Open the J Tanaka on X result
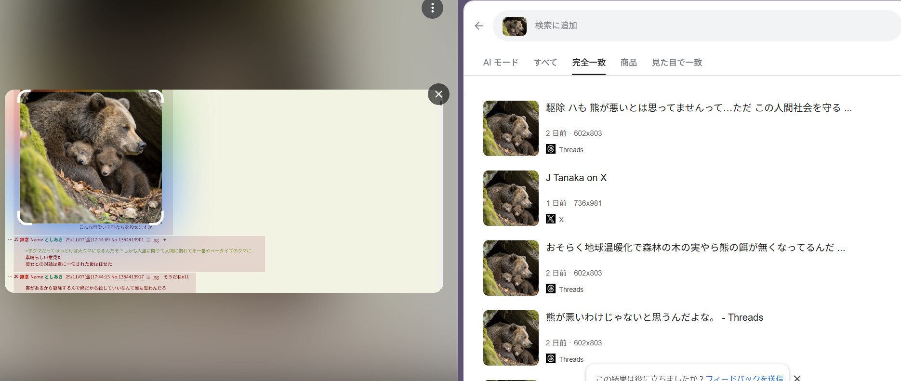The width and height of the screenshot is (901, 381). [576, 178]
